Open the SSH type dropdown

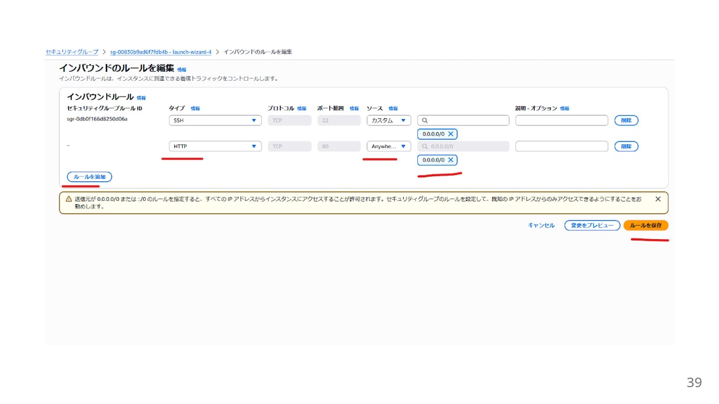215,120
